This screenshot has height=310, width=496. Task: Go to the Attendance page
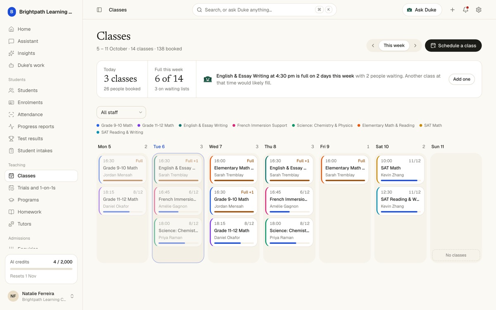(x=41, y=114)
